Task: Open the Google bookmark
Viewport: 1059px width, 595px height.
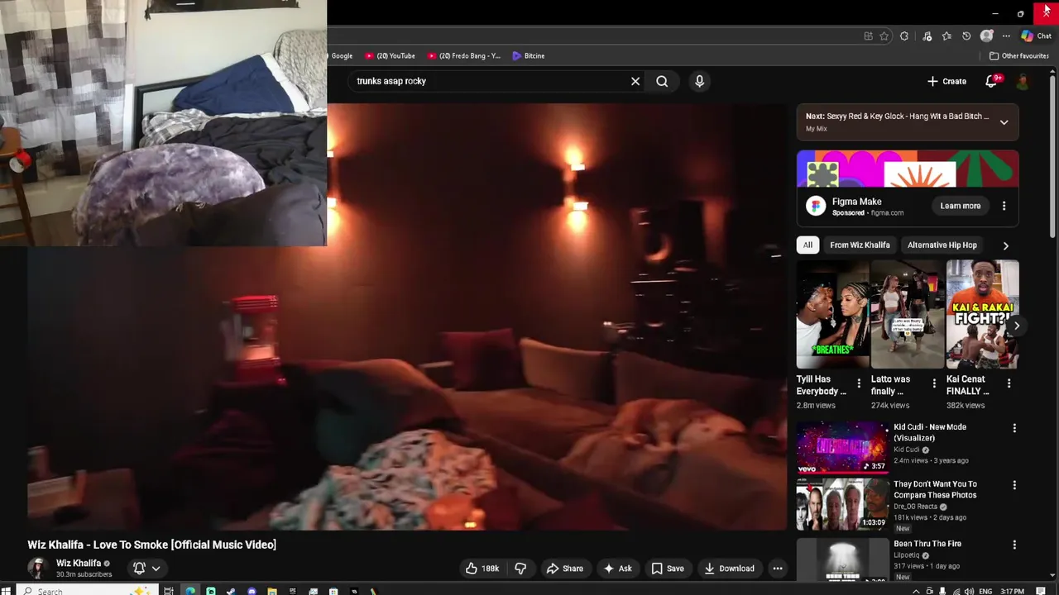Action: (342, 55)
